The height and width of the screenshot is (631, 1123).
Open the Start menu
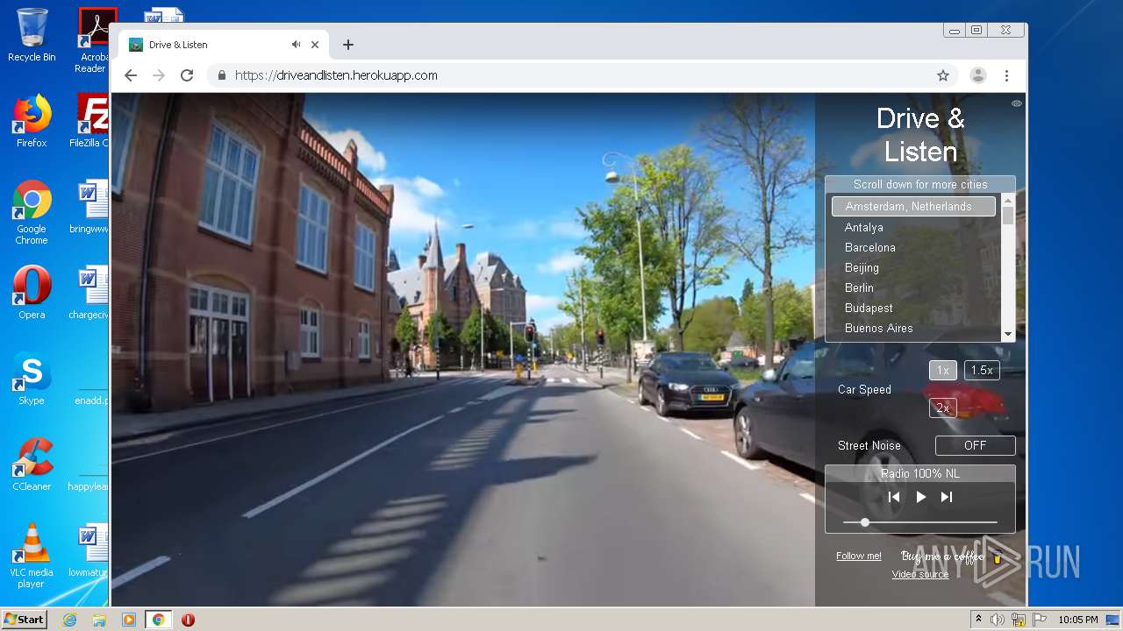[x=24, y=620]
